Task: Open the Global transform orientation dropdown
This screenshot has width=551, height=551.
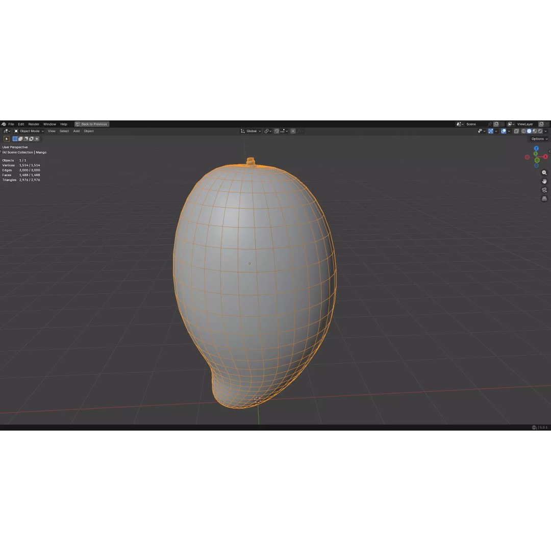Action: 251,131
